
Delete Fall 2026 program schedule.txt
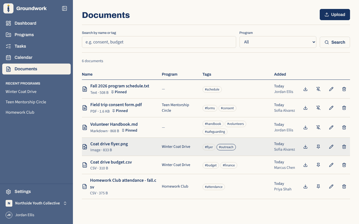coord(344,89)
